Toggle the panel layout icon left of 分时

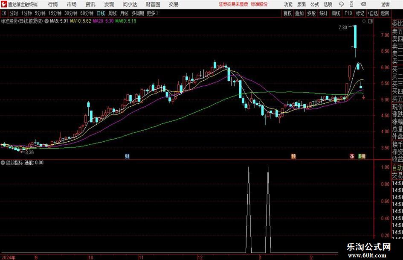coord(4,13)
